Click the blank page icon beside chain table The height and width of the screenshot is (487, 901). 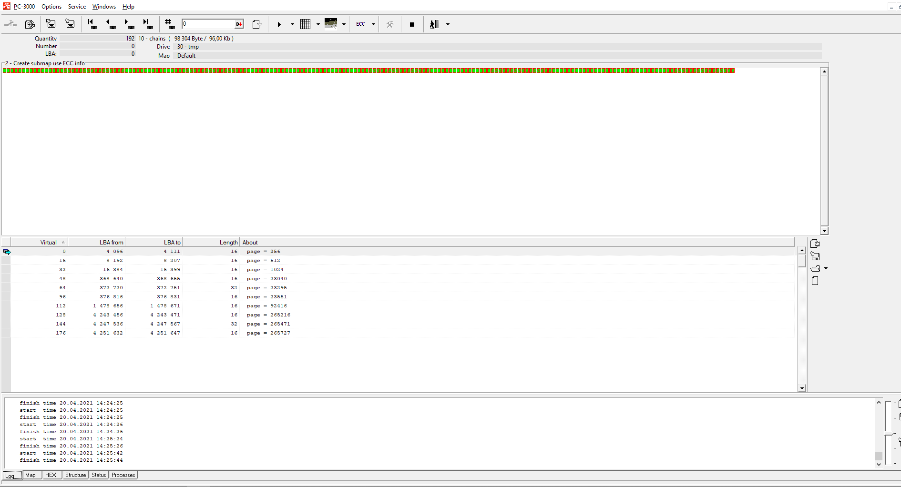point(815,281)
